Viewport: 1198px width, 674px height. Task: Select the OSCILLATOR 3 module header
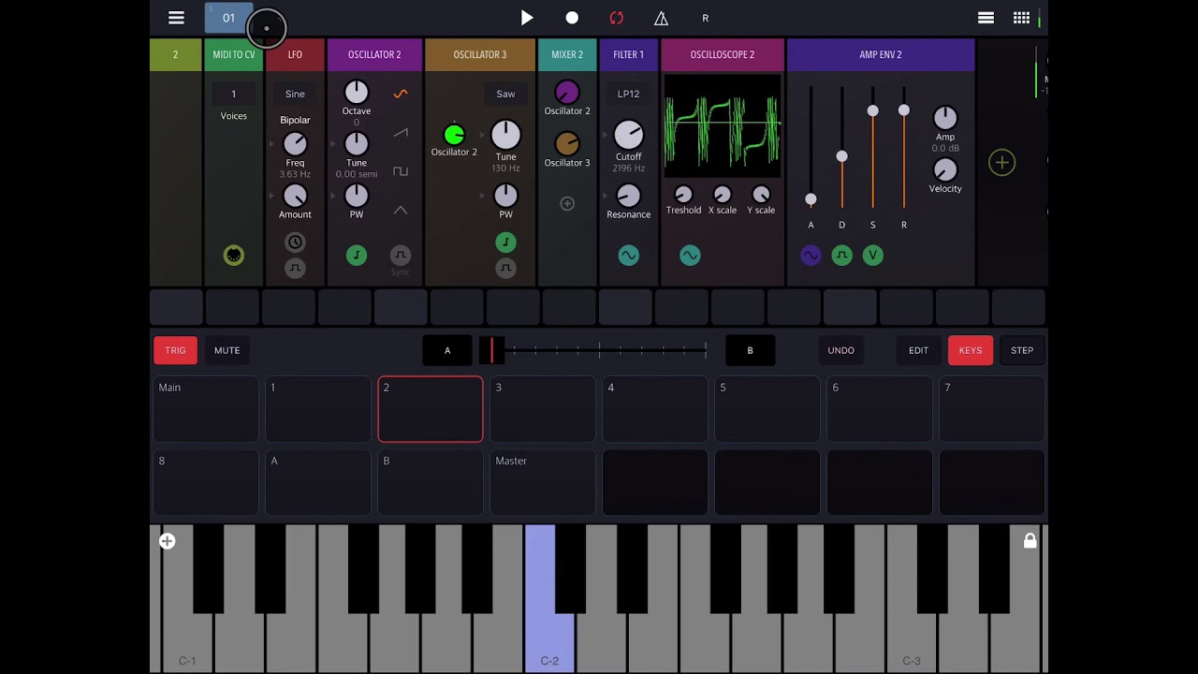point(480,54)
